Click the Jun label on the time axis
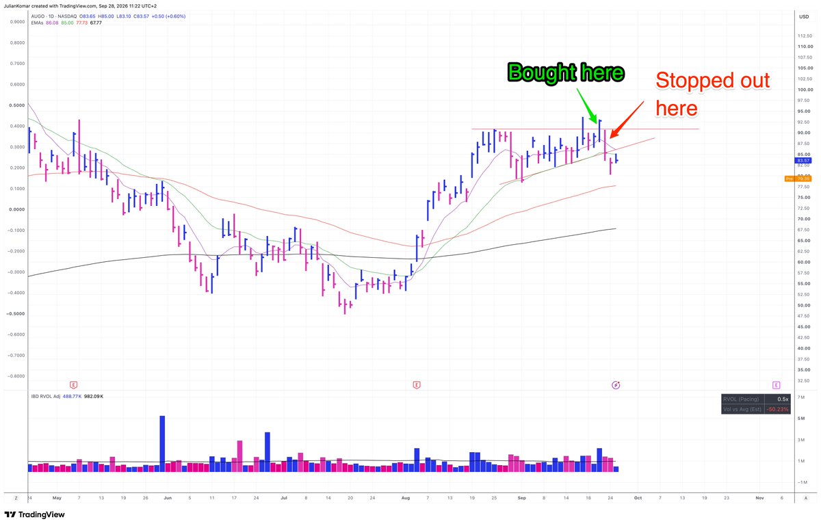Image resolution: width=821 pixels, height=526 pixels. point(168,499)
